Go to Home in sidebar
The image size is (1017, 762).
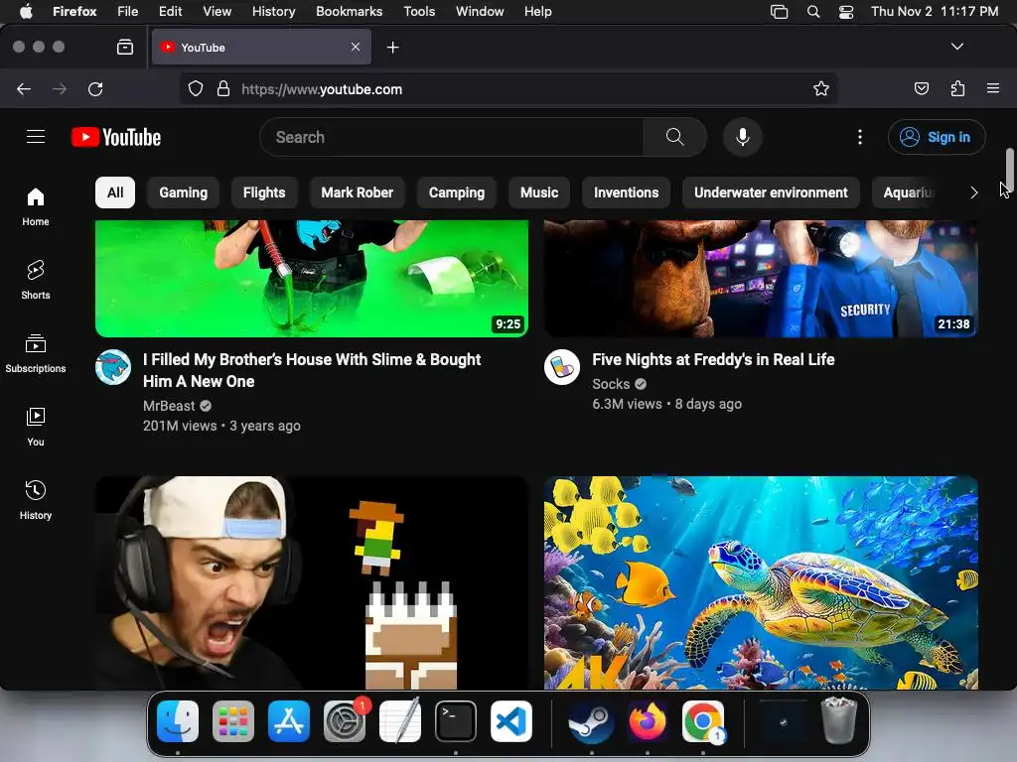pyautogui.click(x=36, y=206)
